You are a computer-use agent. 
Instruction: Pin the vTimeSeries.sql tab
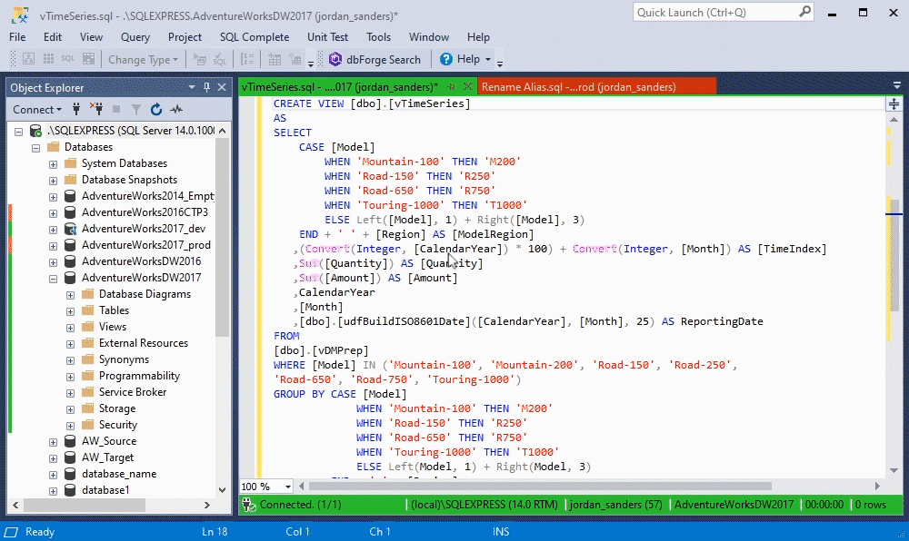[451, 87]
